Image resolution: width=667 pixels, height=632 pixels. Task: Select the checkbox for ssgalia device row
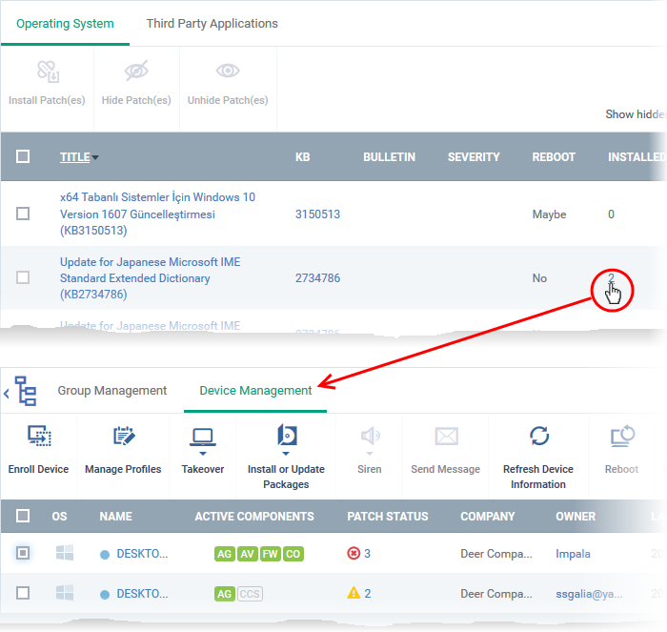point(23,593)
